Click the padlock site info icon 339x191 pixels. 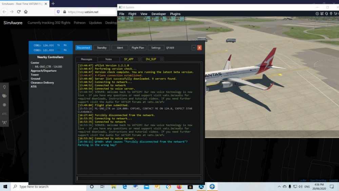click(x=64, y=12)
